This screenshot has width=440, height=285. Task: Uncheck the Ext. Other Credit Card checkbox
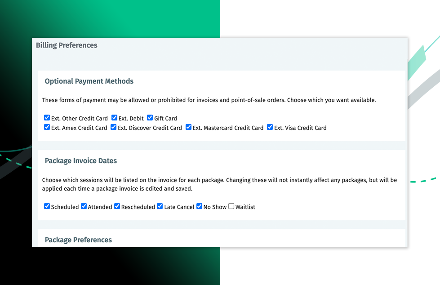coord(47,118)
